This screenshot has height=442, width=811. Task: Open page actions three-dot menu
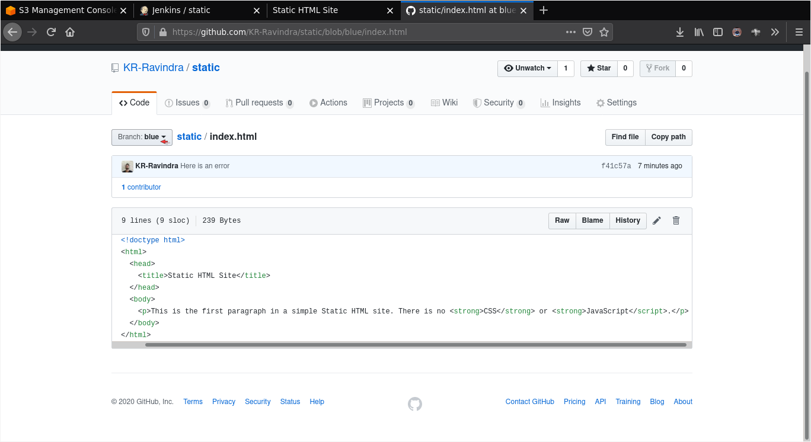[x=571, y=32]
